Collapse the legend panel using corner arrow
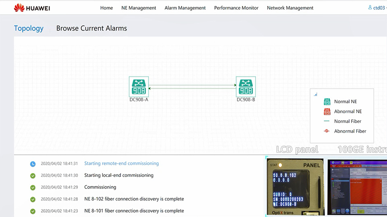 pos(315,94)
